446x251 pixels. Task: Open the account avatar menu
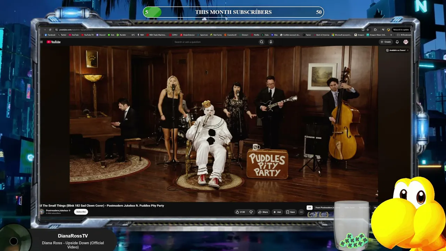pyautogui.click(x=406, y=42)
